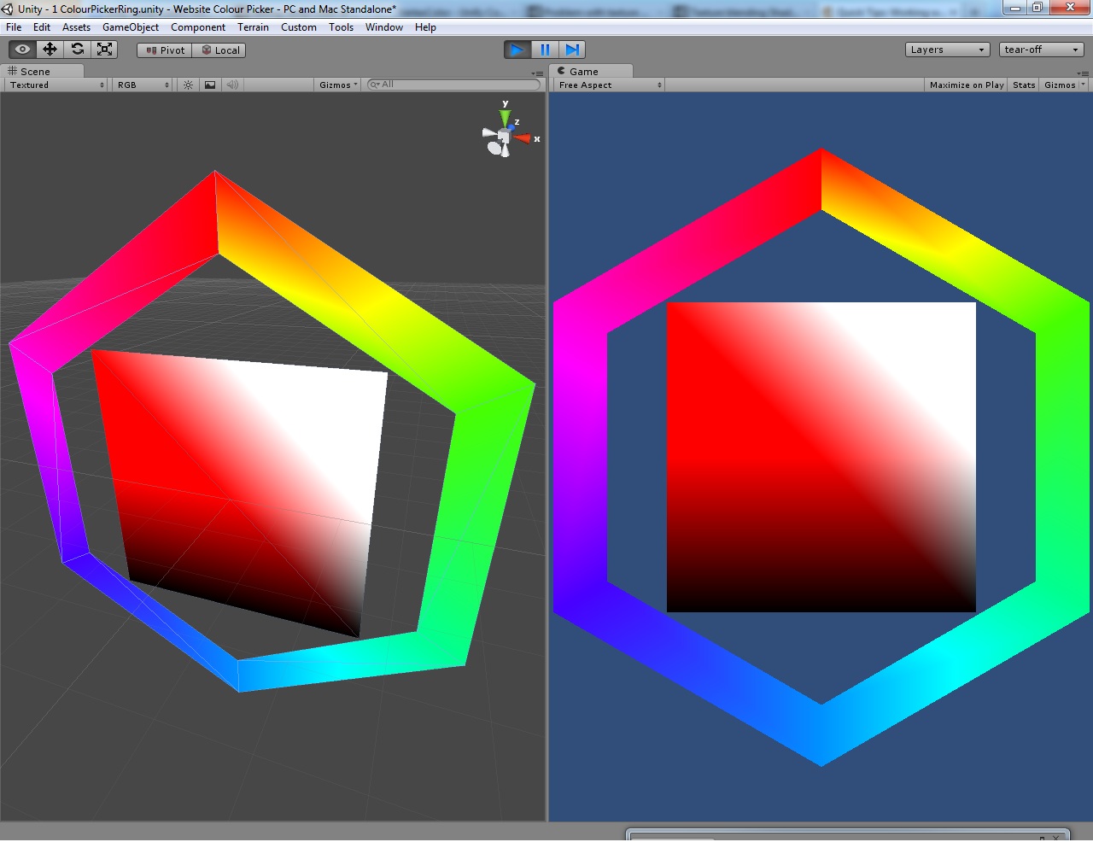Toggle the Stats overlay
The width and height of the screenshot is (1093, 842).
tap(1024, 85)
